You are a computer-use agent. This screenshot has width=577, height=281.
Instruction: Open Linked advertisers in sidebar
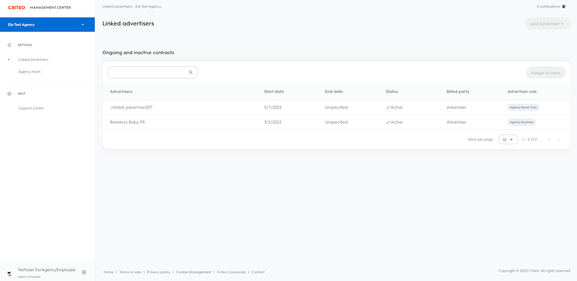(x=33, y=59)
